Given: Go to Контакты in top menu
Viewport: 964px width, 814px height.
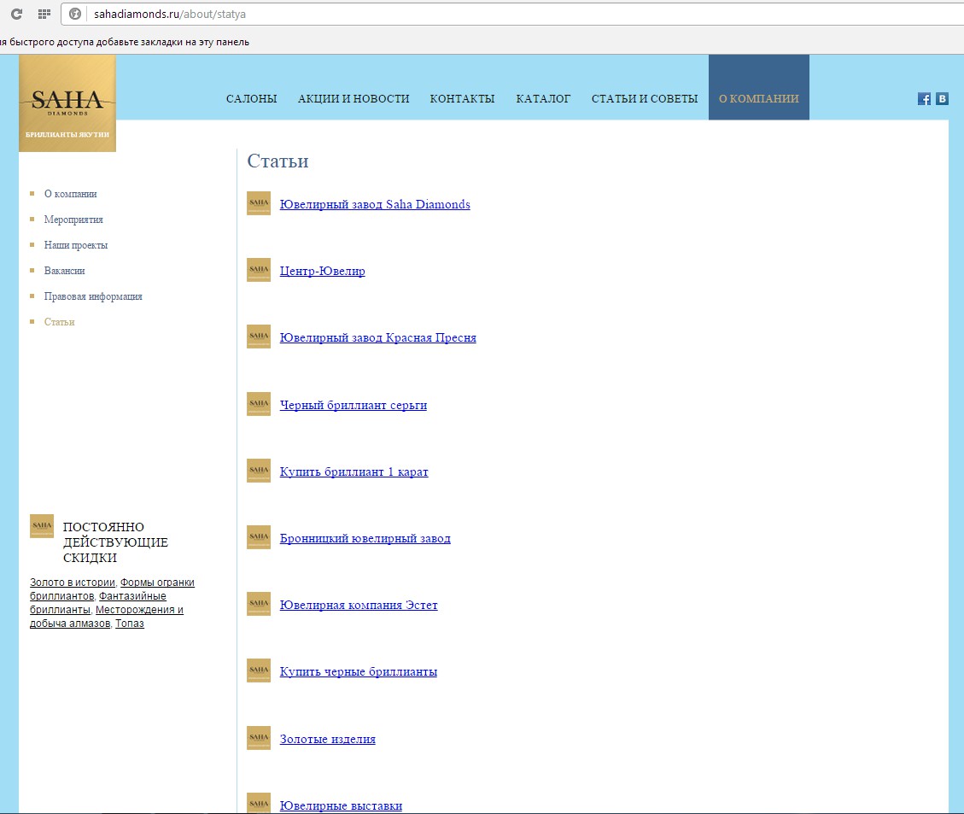Looking at the screenshot, I should pos(462,98).
